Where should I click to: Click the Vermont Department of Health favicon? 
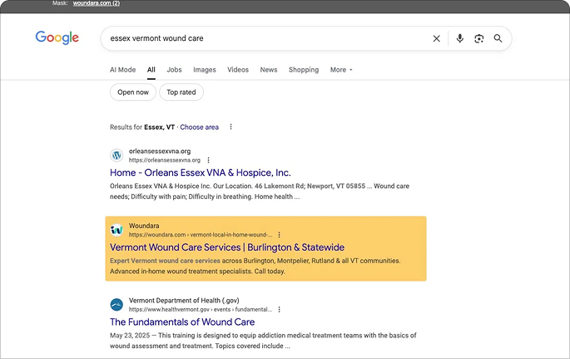[x=116, y=304]
